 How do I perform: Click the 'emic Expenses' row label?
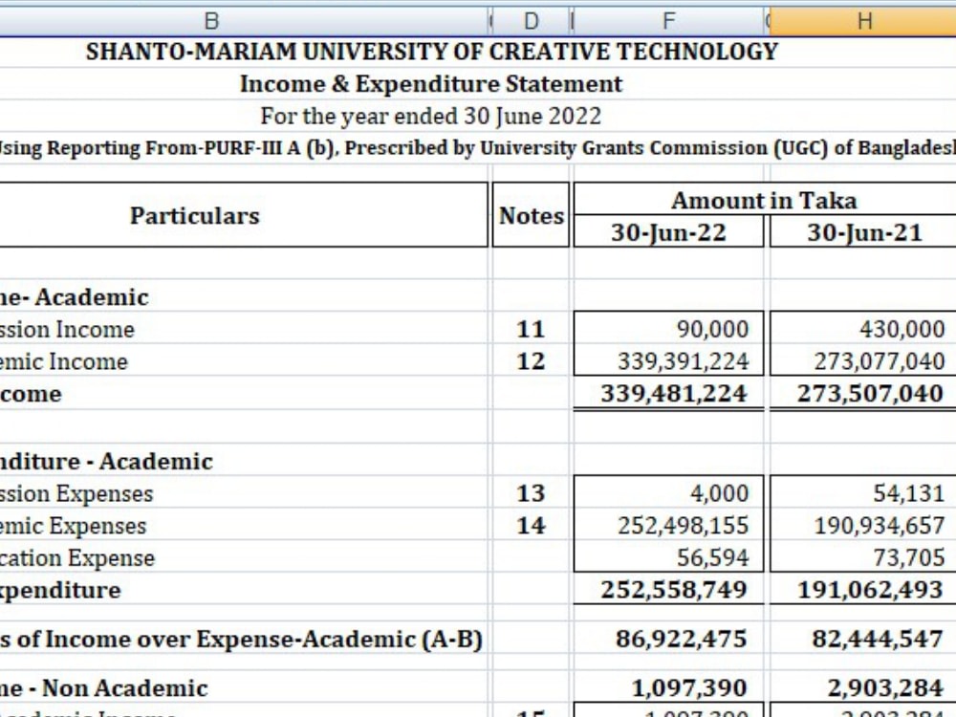(x=74, y=526)
